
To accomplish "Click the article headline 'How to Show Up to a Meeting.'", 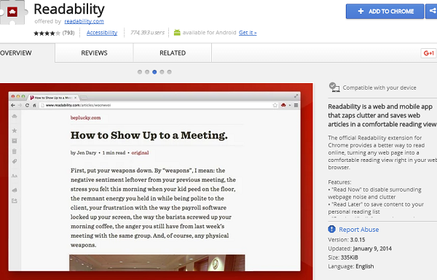I will [x=149, y=135].
